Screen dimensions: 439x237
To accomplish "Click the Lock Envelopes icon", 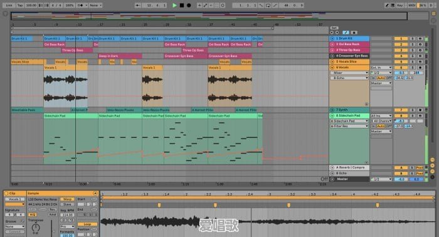I will pos(354,33).
